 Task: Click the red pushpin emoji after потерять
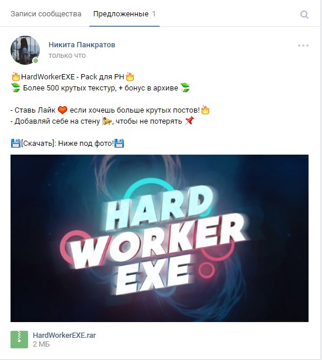[189, 121]
